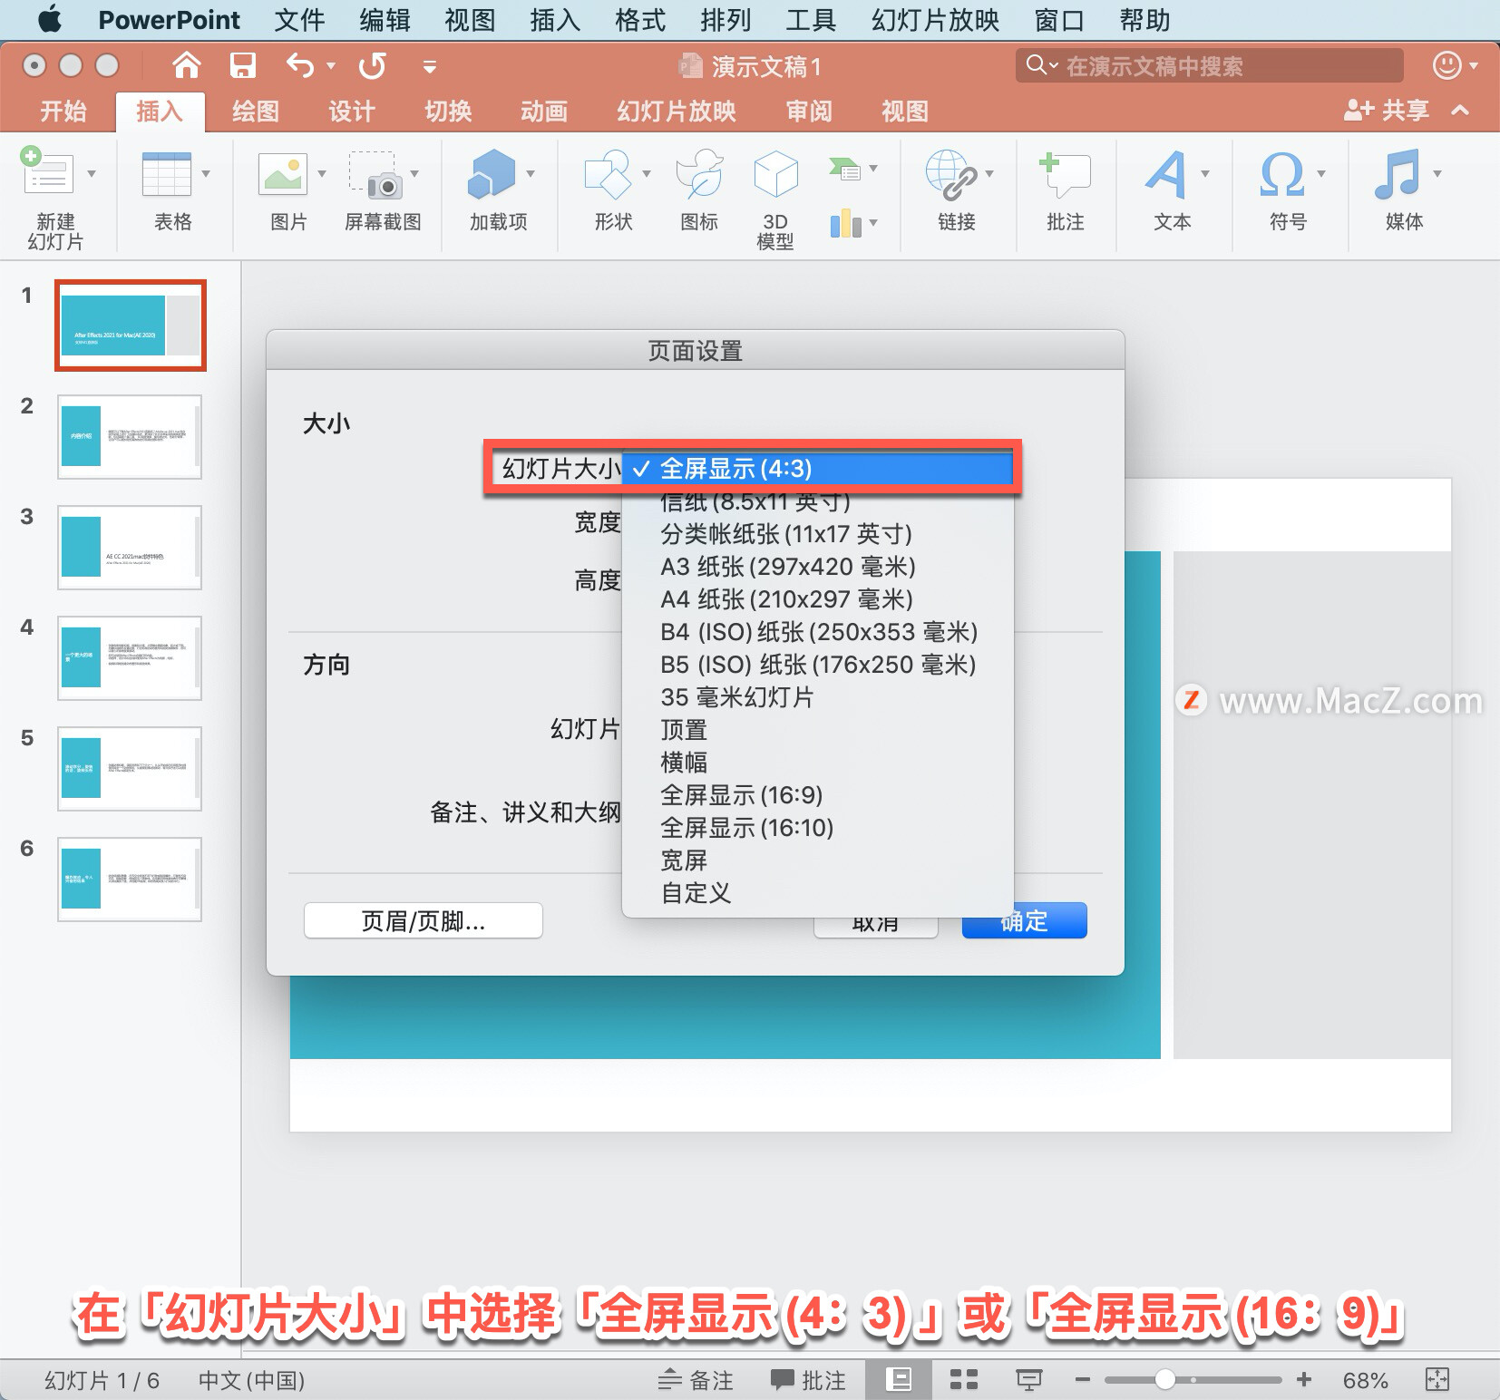
Task: Click the Screenshot camera icon
Action: pyautogui.click(x=376, y=174)
